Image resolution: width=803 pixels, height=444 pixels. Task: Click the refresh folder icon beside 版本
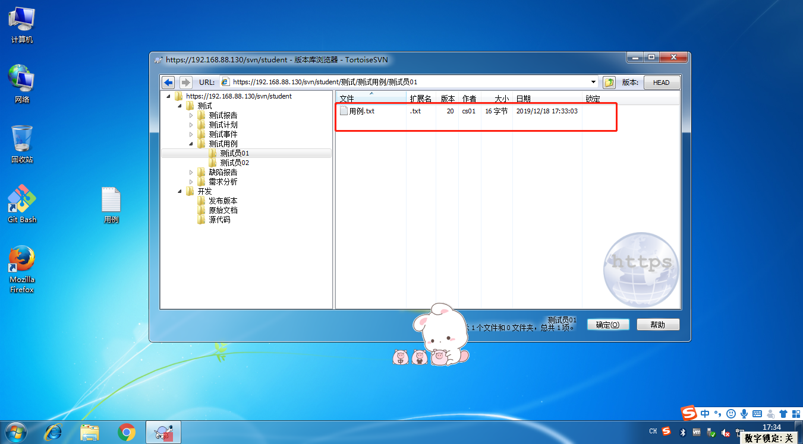(x=609, y=83)
